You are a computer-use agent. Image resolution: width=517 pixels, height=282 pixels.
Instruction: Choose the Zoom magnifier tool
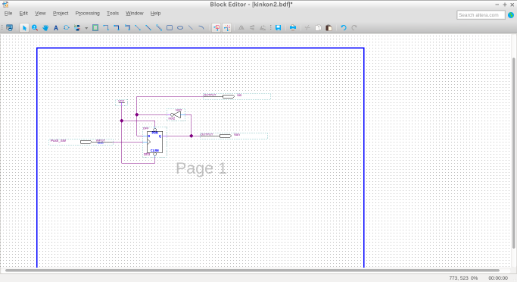click(x=35, y=28)
